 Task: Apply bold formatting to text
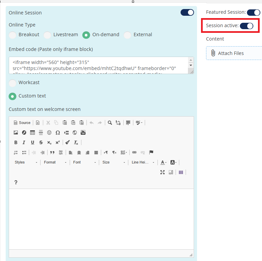pyautogui.click(x=16, y=142)
